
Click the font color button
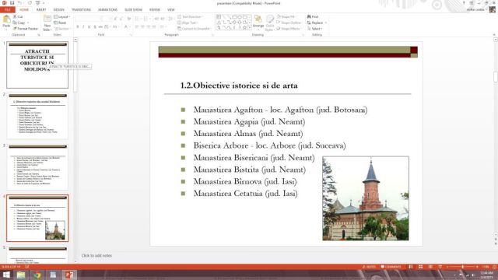pyautogui.click(x=126, y=27)
